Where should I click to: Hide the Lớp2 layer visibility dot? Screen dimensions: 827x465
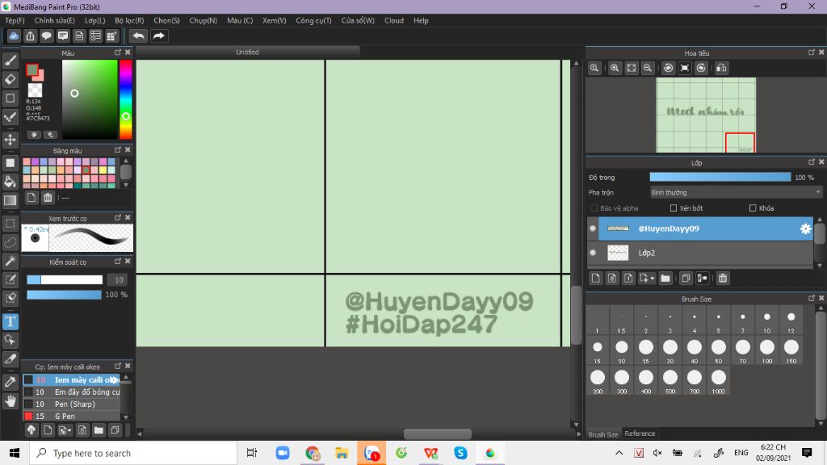pos(593,253)
